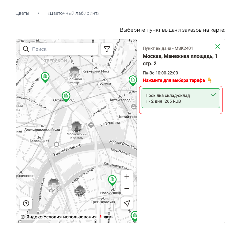Open the map filter funnel icon
Screen dimensions: 236x247
coord(107,49)
